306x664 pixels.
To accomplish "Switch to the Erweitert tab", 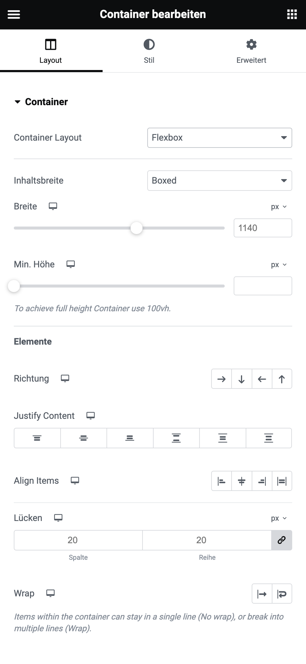I will click(251, 51).
